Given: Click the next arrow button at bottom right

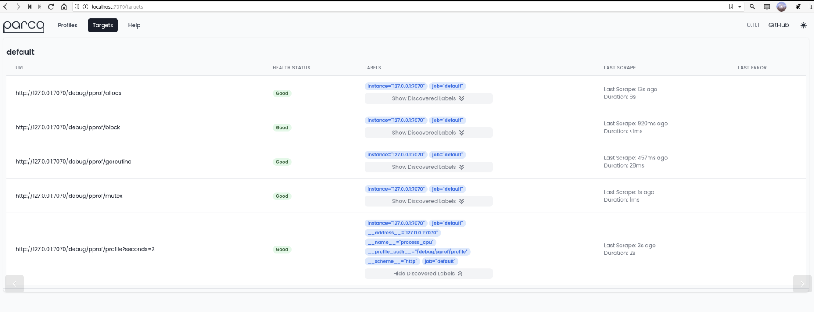Looking at the screenshot, I should coord(802,284).
